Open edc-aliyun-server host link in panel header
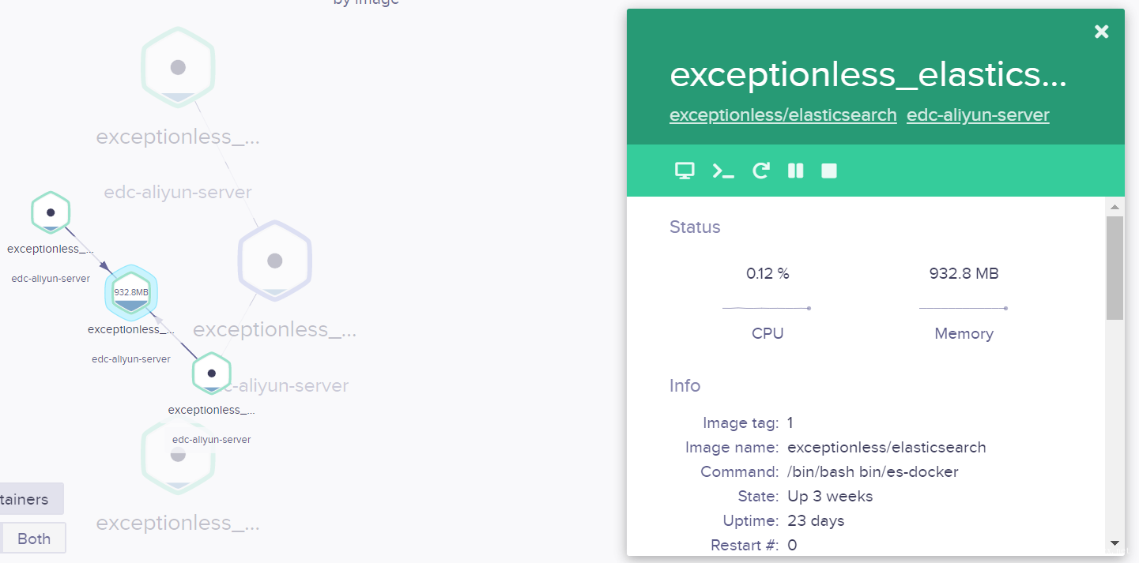1139x563 pixels. tap(978, 115)
